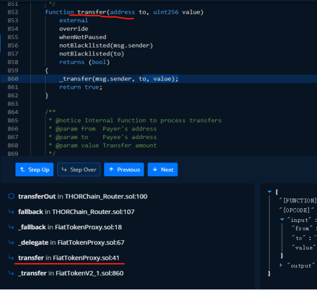Image resolution: width=317 pixels, height=290 pixels.
Task: Collapse the "input" JSON node
Action: coord(282,219)
